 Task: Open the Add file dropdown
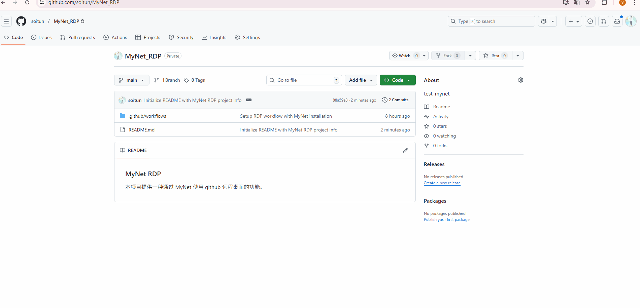click(361, 80)
